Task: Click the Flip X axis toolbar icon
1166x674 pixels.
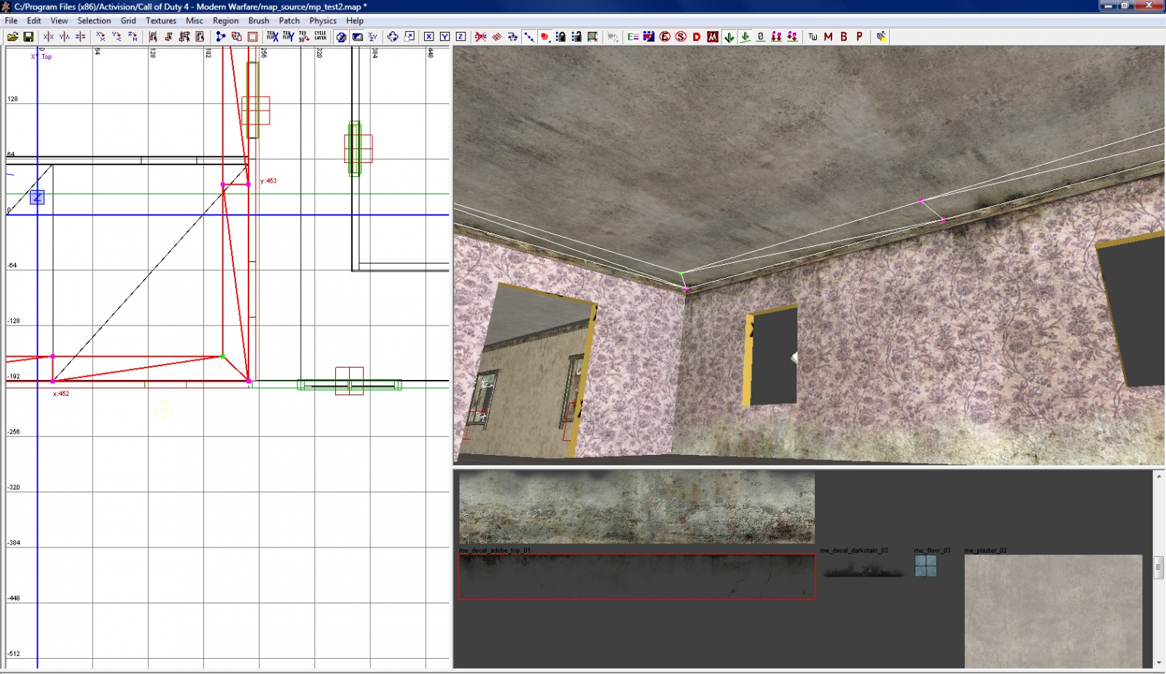Action: click(x=48, y=36)
